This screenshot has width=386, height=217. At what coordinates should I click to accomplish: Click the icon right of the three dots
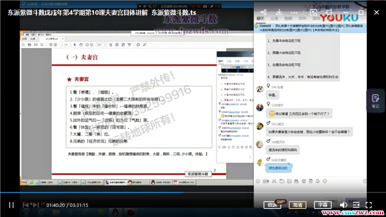[x=313, y=12]
